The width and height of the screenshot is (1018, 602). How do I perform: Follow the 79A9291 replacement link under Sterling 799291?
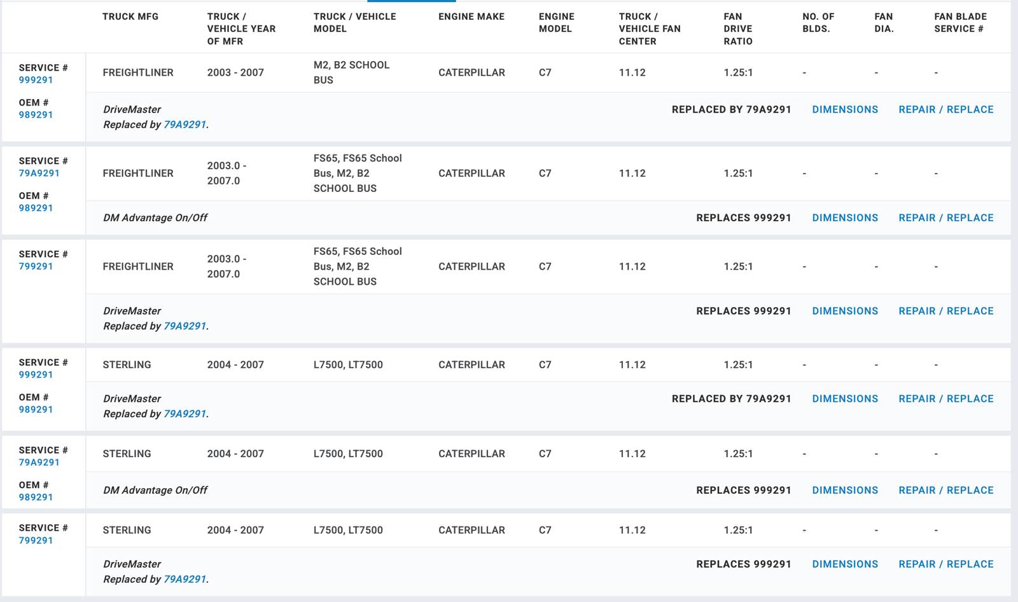click(x=185, y=579)
